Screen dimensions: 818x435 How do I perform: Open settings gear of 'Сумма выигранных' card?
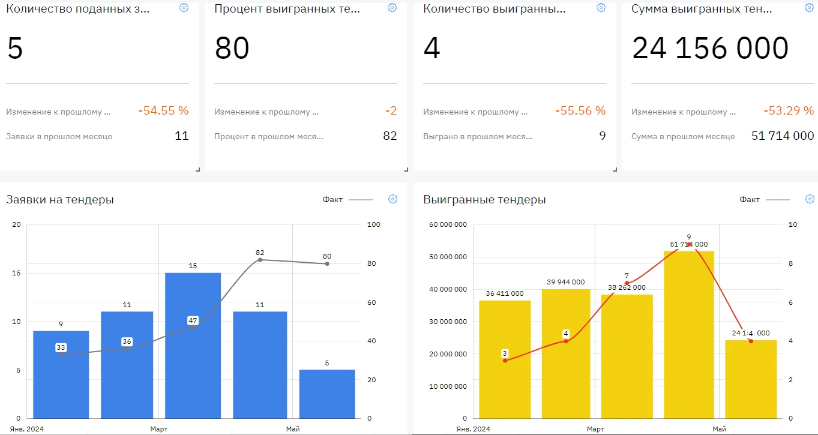pos(809,8)
